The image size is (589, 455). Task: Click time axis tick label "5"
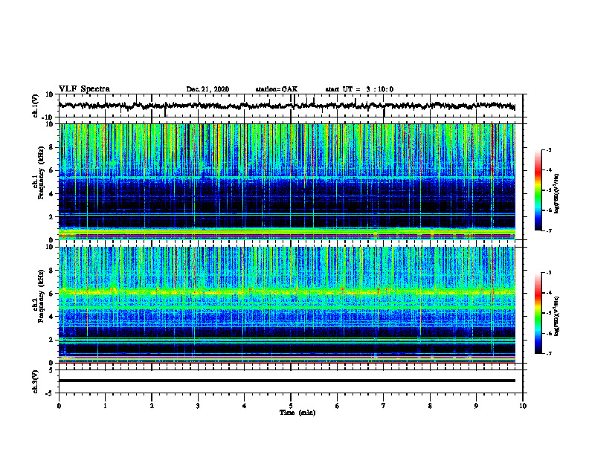coord(291,406)
